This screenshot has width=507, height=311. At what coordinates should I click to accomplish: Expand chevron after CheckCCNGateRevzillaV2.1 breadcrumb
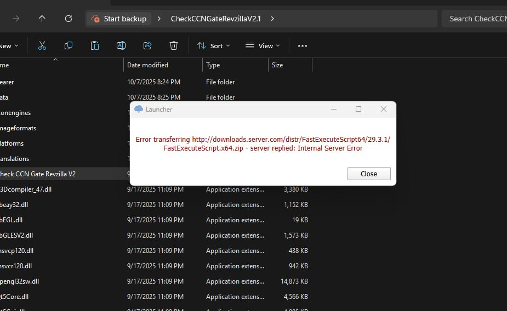coord(272,19)
